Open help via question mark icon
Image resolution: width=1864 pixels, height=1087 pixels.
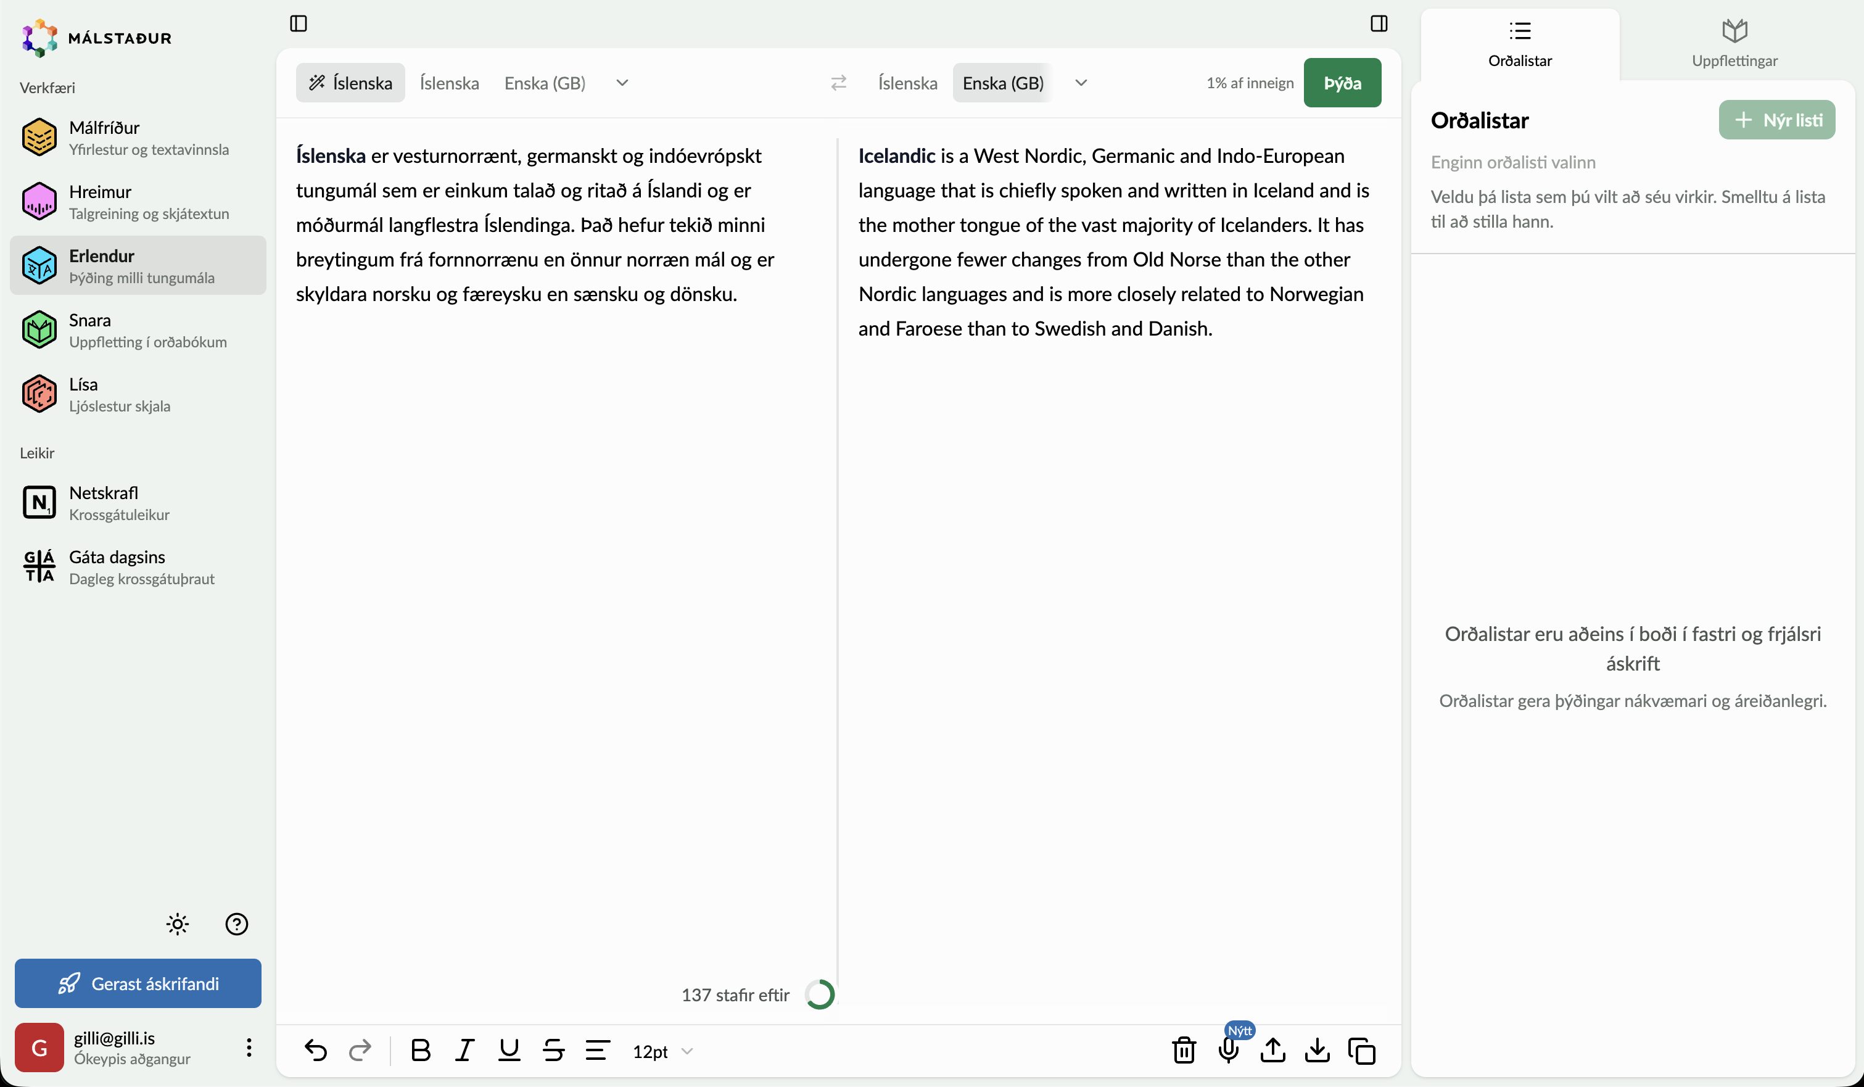237,924
